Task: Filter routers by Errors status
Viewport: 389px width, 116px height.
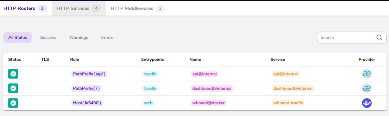Action: [107, 37]
